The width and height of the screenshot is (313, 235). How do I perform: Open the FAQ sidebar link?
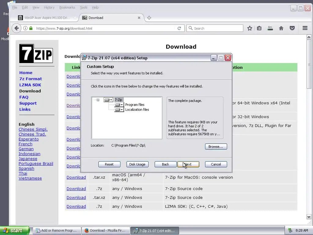[x=24, y=97]
